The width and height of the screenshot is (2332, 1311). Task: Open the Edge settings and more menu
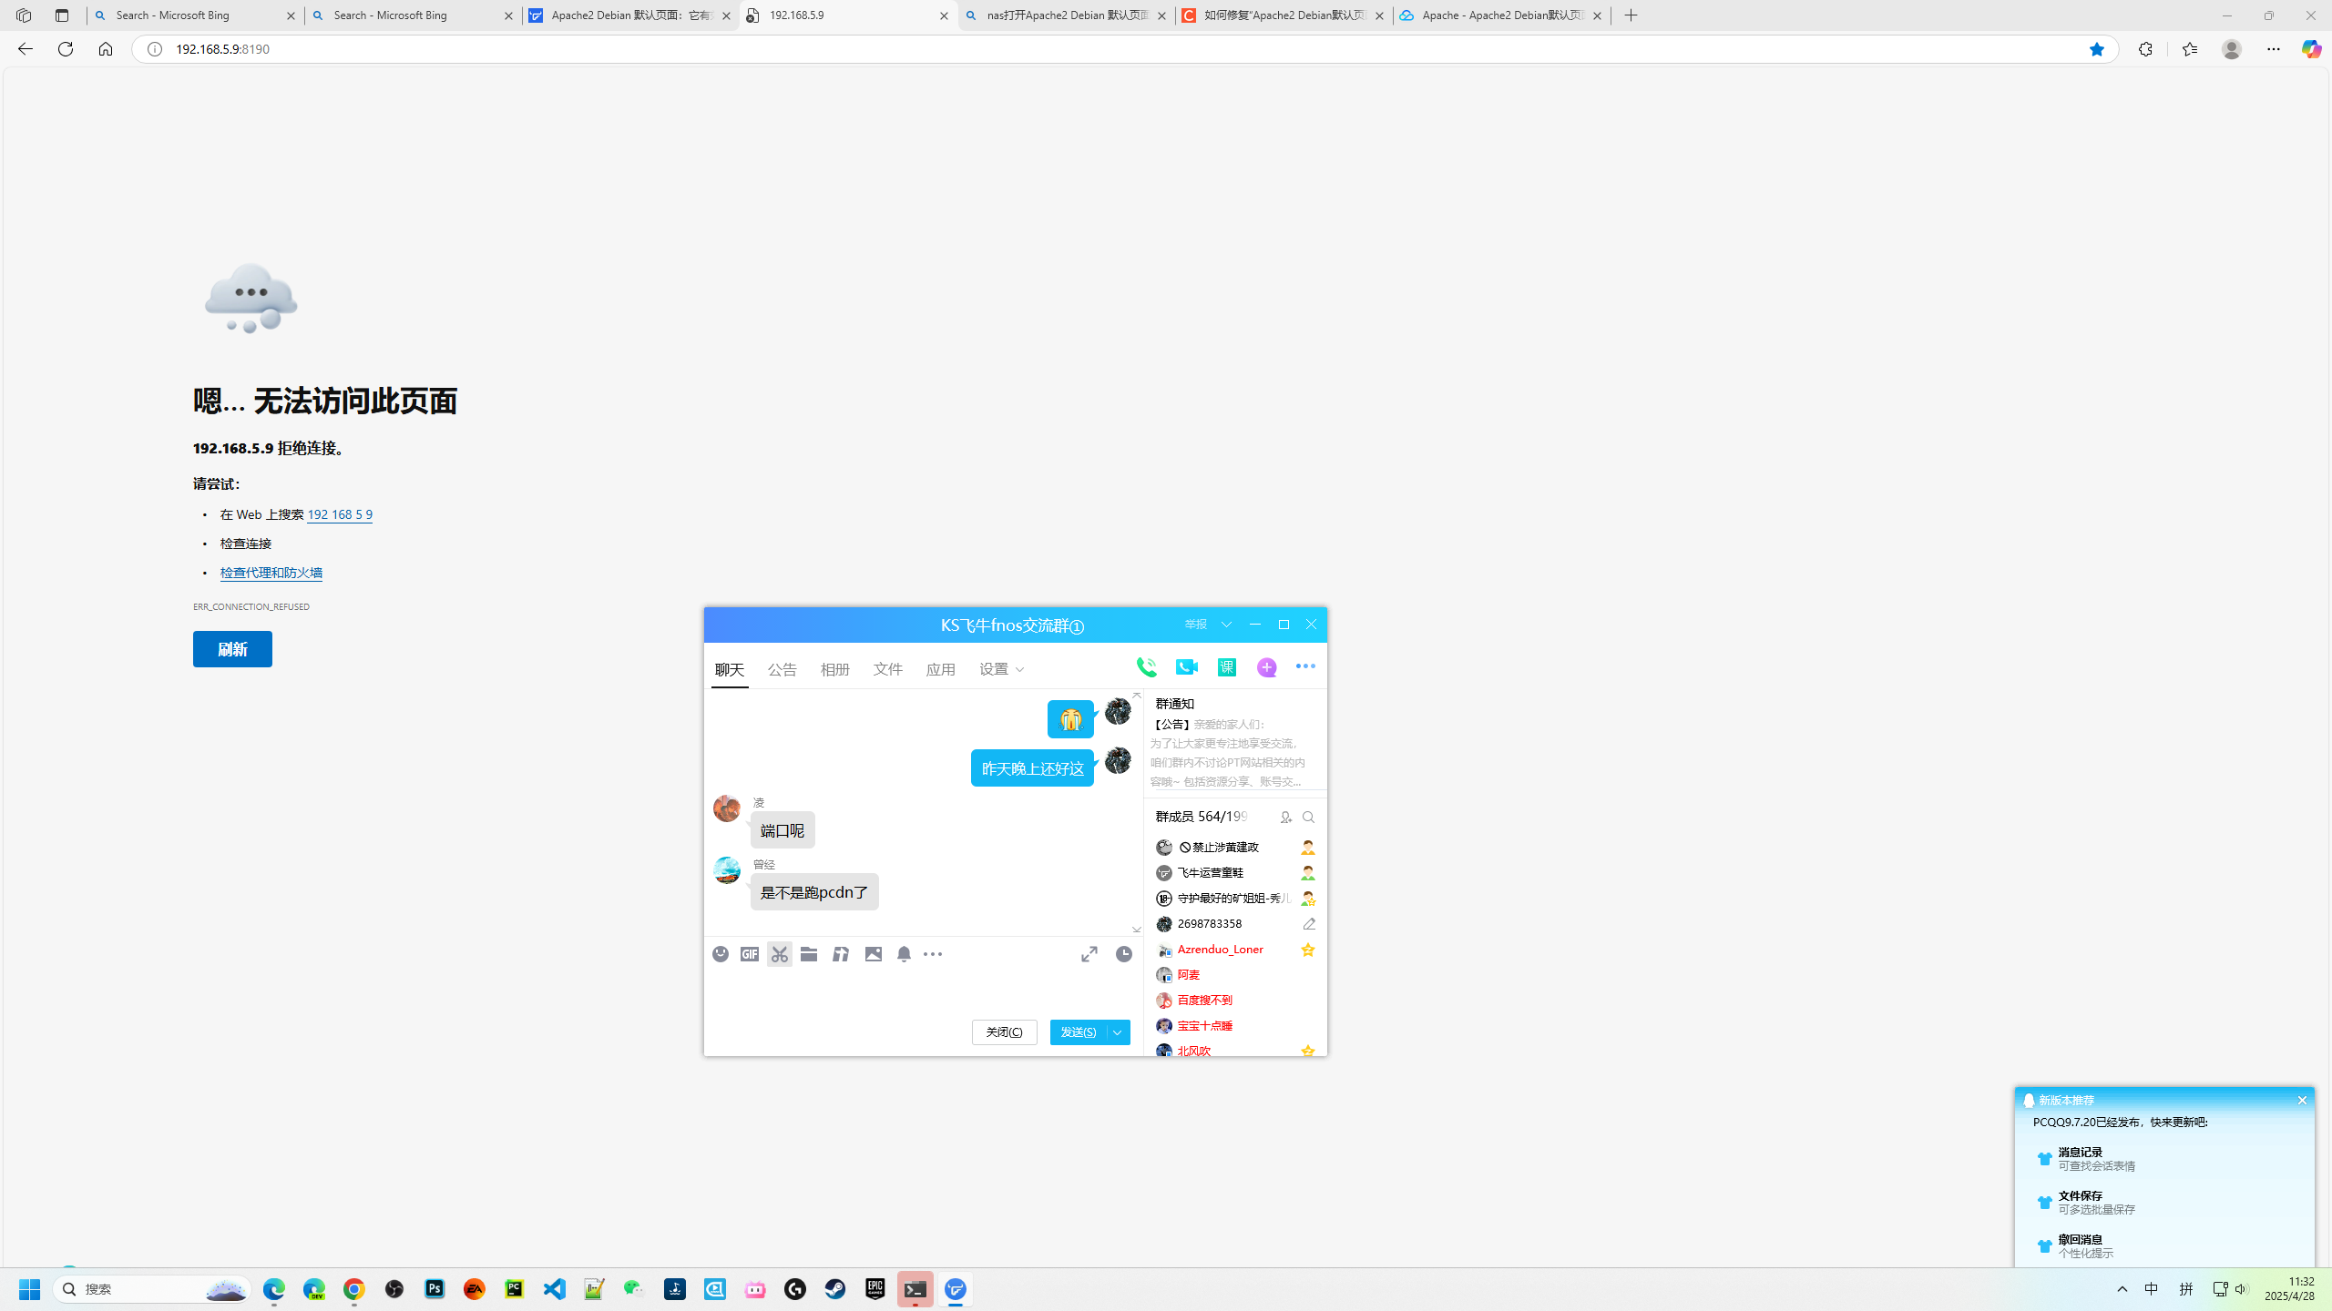pos(2274,49)
